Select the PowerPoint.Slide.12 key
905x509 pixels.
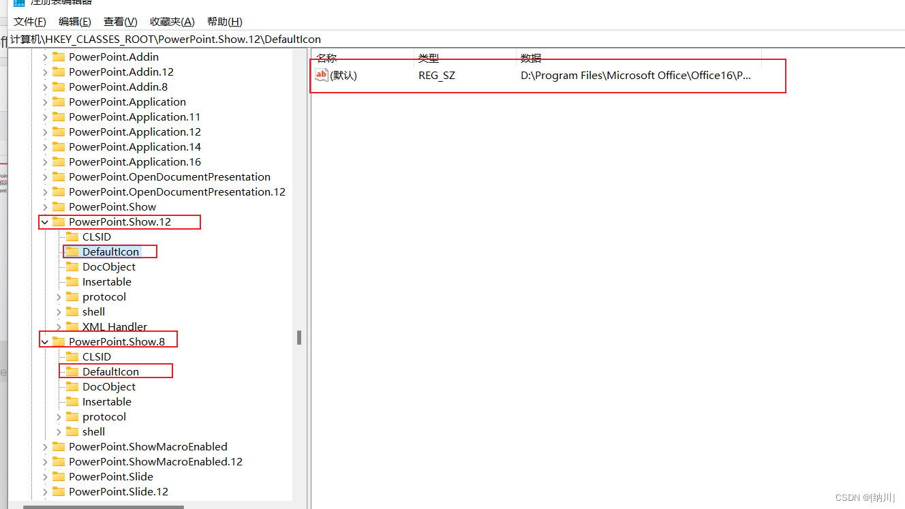point(119,492)
